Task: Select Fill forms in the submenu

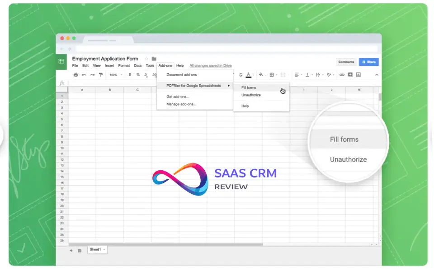Action: pos(249,87)
